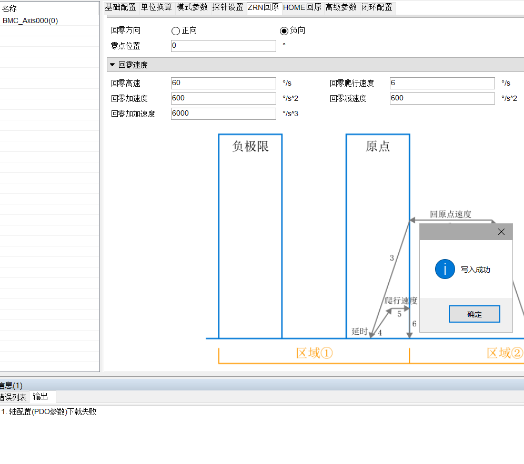Select the 正向 radio button

point(176,31)
